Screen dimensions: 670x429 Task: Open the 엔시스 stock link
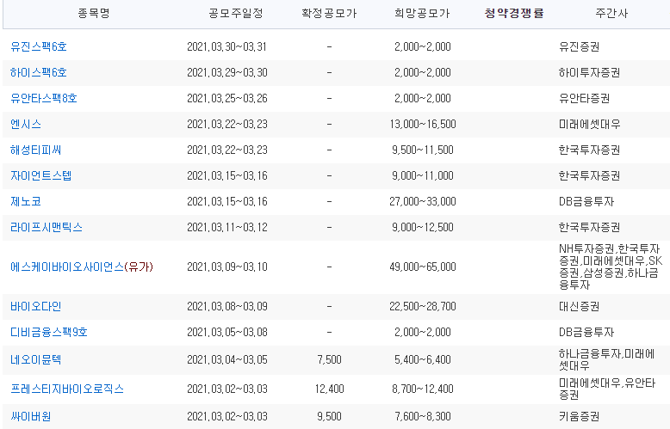[26, 124]
